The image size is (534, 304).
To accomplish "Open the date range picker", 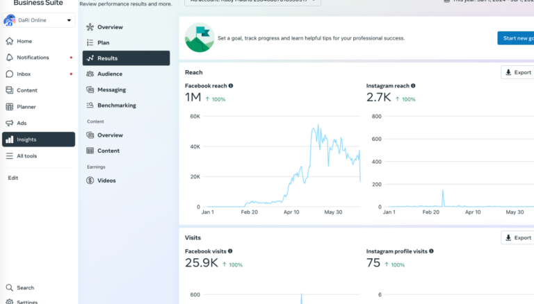I will (x=487, y=1).
